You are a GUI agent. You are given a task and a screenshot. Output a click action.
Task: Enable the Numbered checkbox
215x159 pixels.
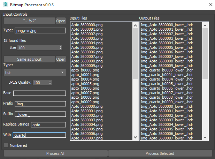[6, 145]
